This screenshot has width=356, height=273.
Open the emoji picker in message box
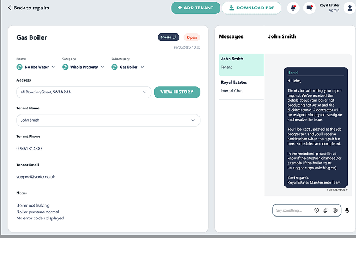pos(335,210)
